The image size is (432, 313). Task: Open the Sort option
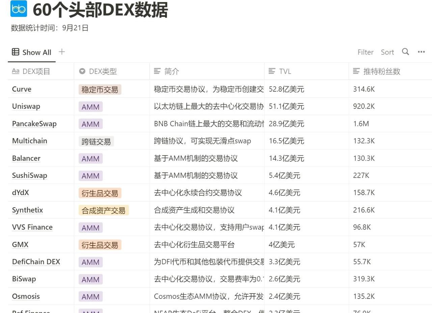(x=387, y=52)
